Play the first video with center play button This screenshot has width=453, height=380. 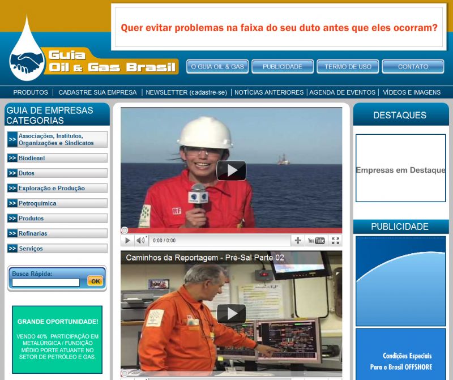232,170
